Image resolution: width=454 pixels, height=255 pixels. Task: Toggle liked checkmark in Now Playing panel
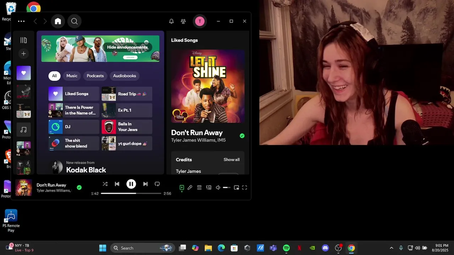[x=242, y=136]
